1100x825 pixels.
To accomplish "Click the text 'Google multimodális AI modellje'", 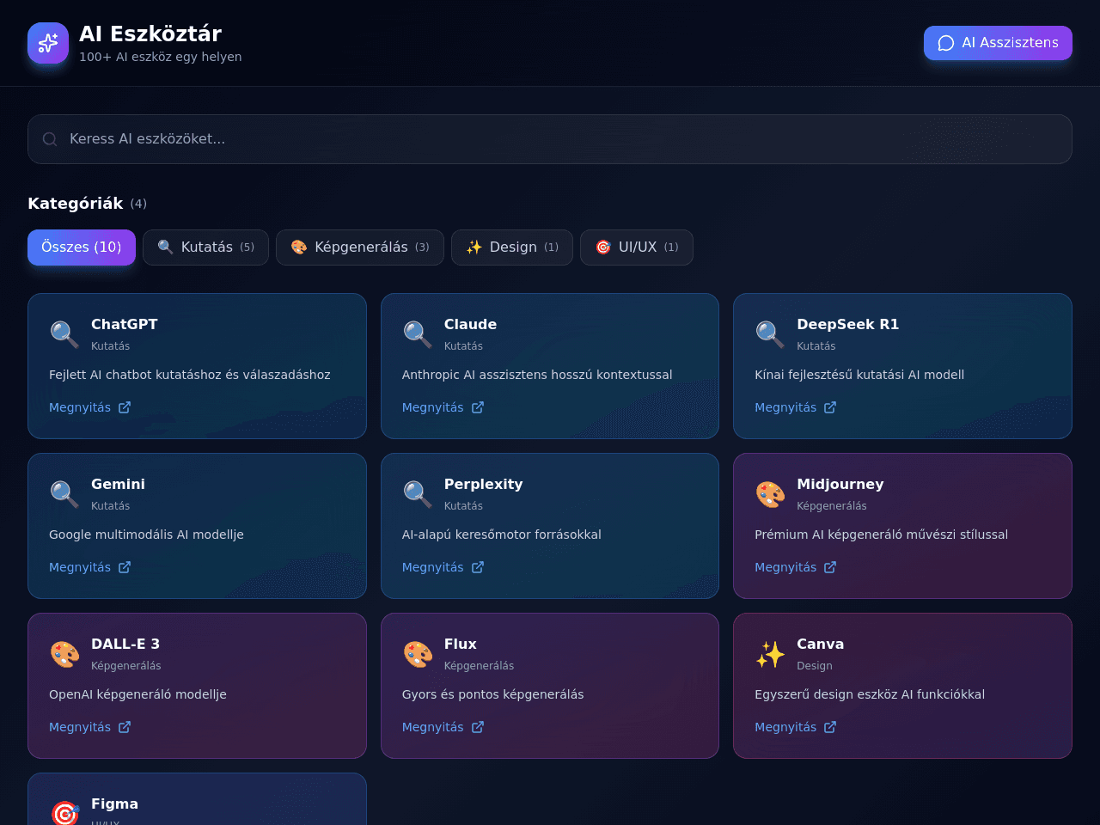I will (x=146, y=535).
